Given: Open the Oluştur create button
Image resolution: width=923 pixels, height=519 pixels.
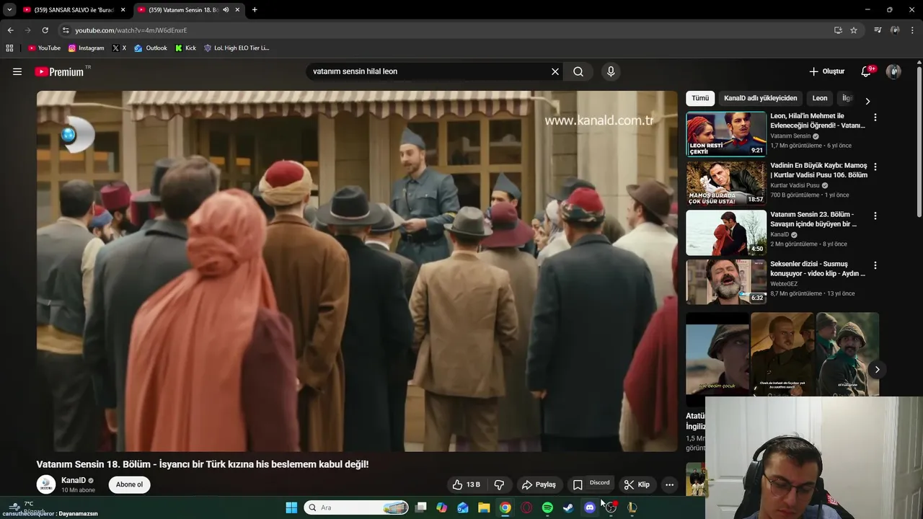Looking at the screenshot, I should pos(827,71).
